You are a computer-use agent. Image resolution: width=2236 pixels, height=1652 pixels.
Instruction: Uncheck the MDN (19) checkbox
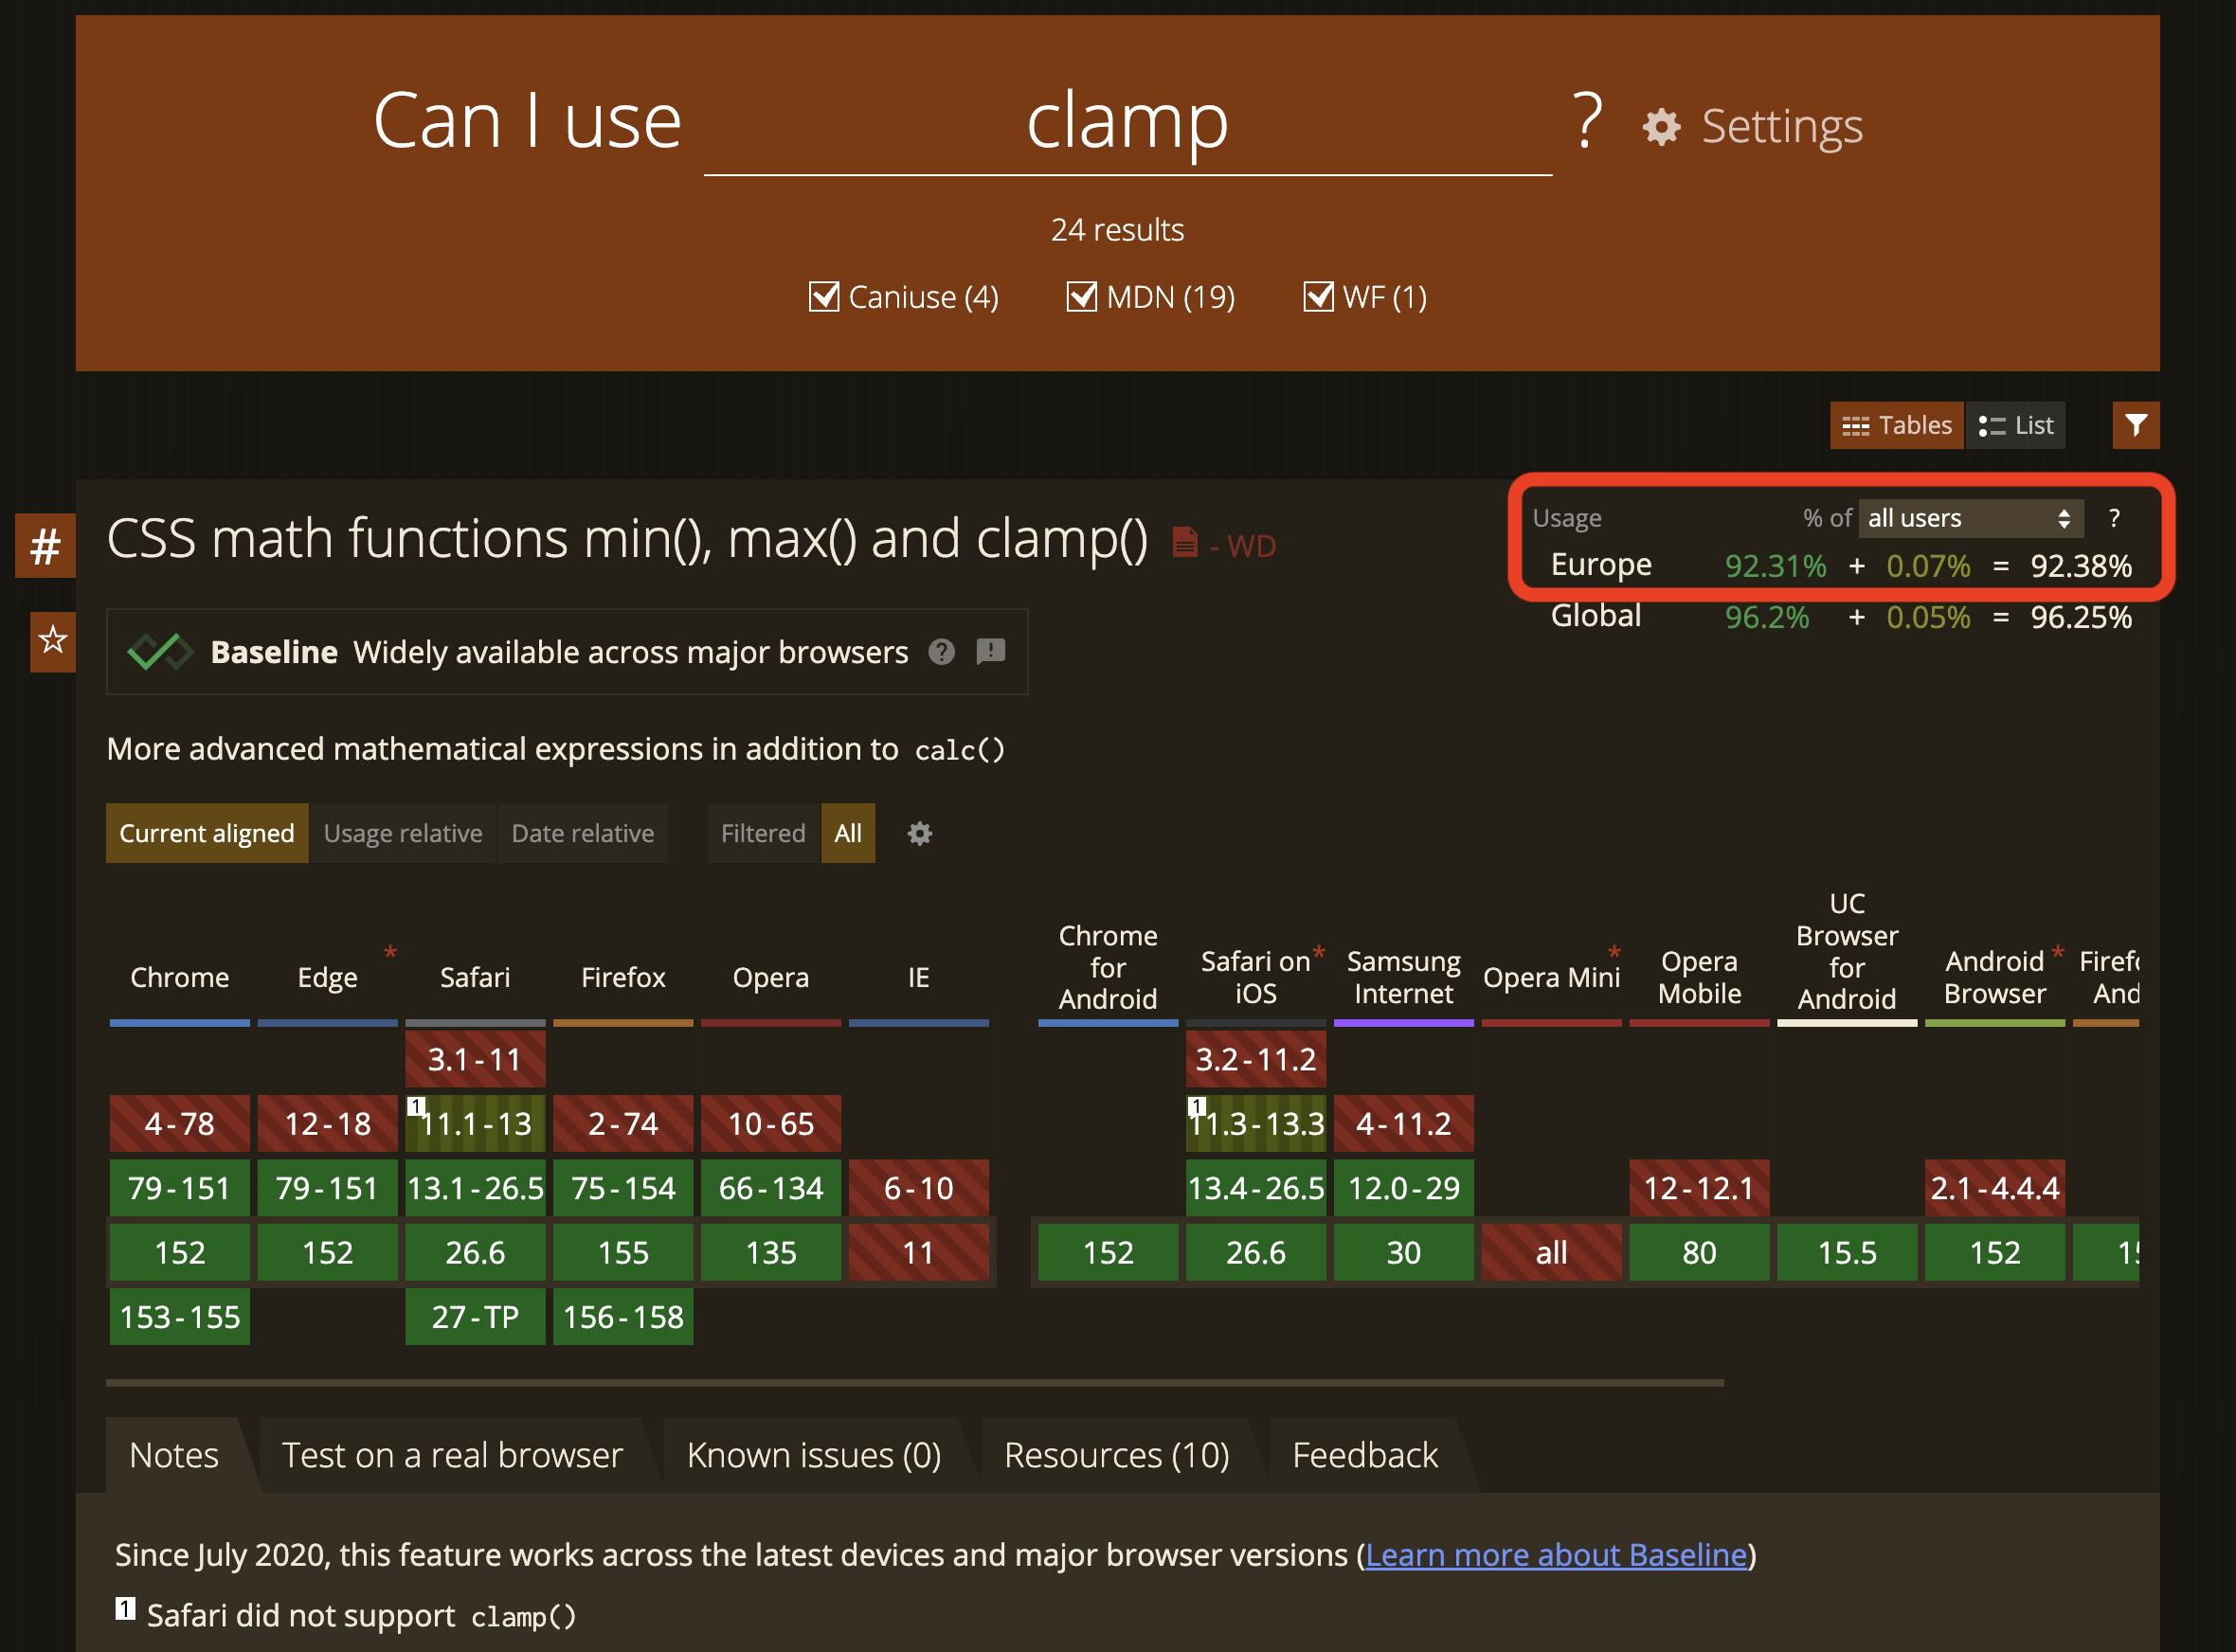1081,296
